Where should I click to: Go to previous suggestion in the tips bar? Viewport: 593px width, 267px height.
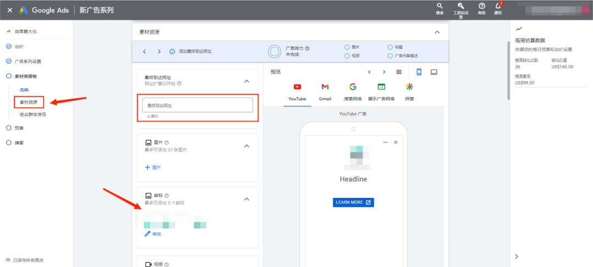pyautogui.click(x=144, y=52)
